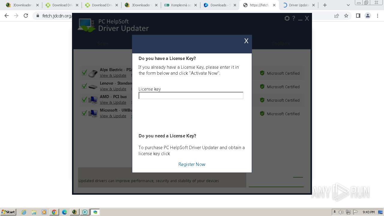Screen dimensions: 384x216
Task: Switch to the Scan tab
Action: 103,43
